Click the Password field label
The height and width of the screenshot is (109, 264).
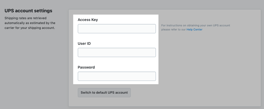coord(86,67)
